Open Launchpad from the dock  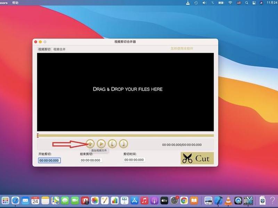(x=6, y=201)
